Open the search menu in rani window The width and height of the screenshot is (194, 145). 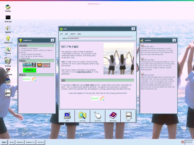(x=73, y=34)
